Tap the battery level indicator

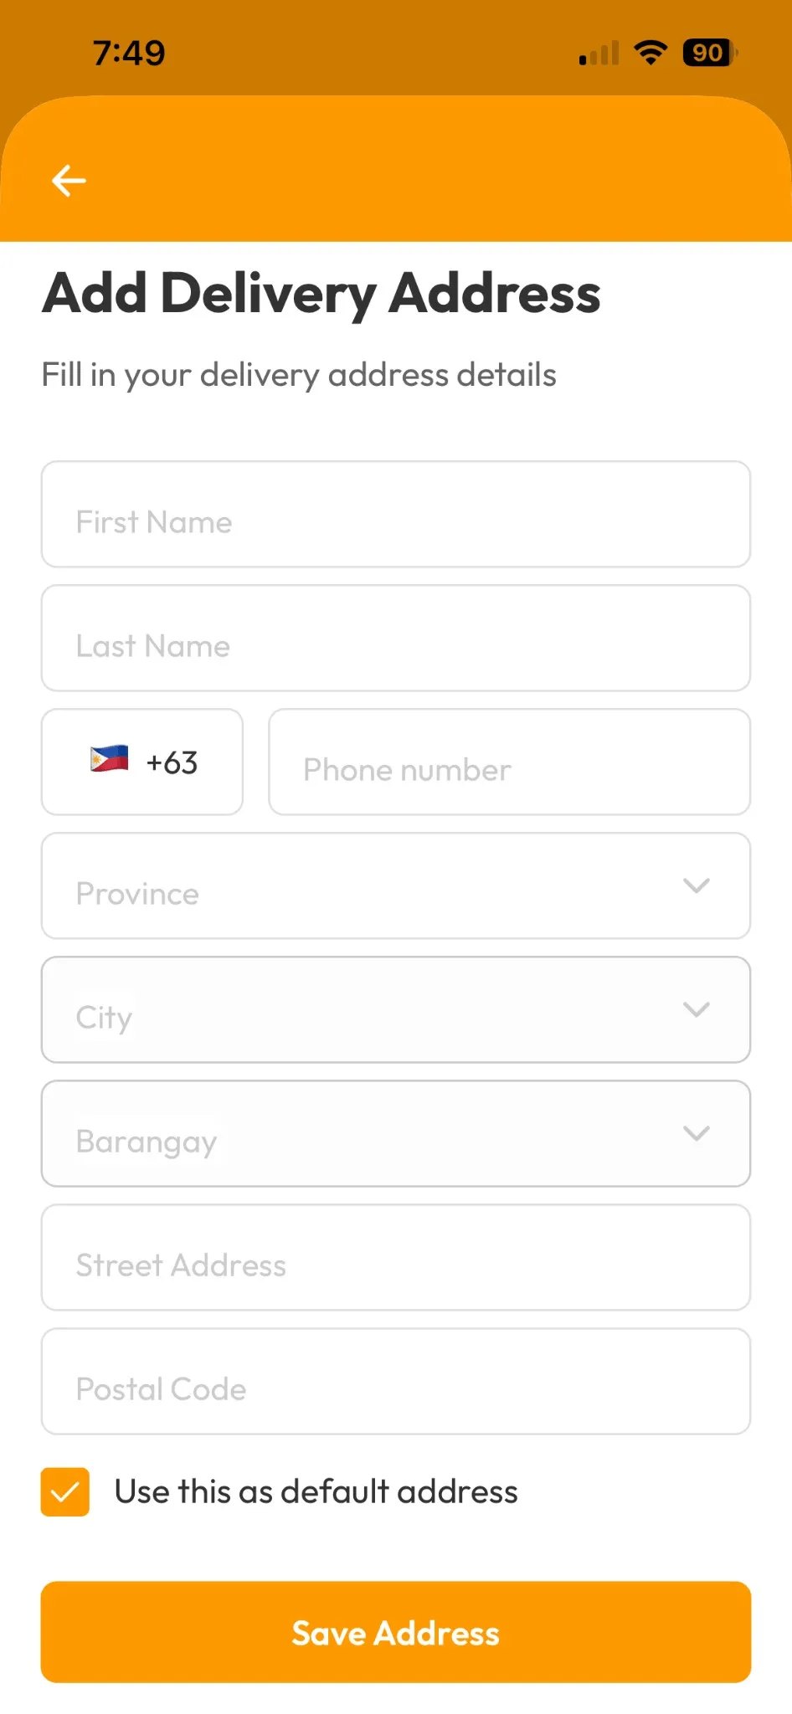click(709, 53)
